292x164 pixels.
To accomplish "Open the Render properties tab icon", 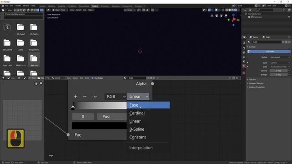I will [x=244, y=48].
